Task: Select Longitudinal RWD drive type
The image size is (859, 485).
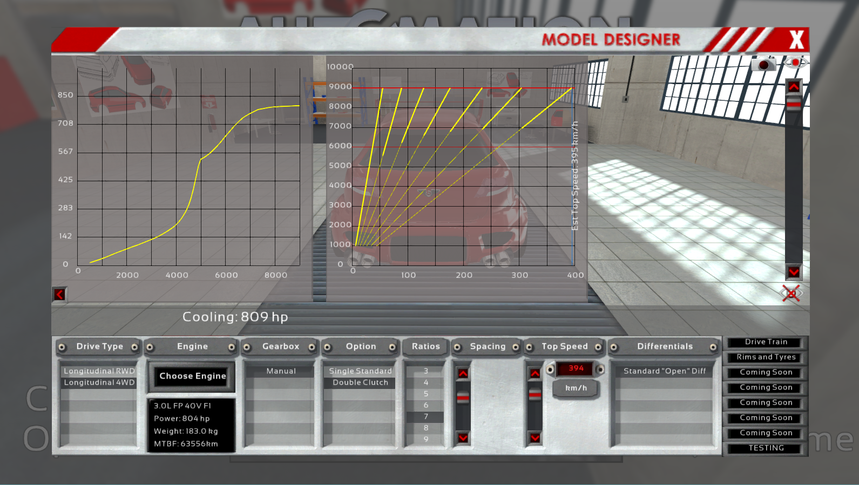Action: tap(99, 371)
